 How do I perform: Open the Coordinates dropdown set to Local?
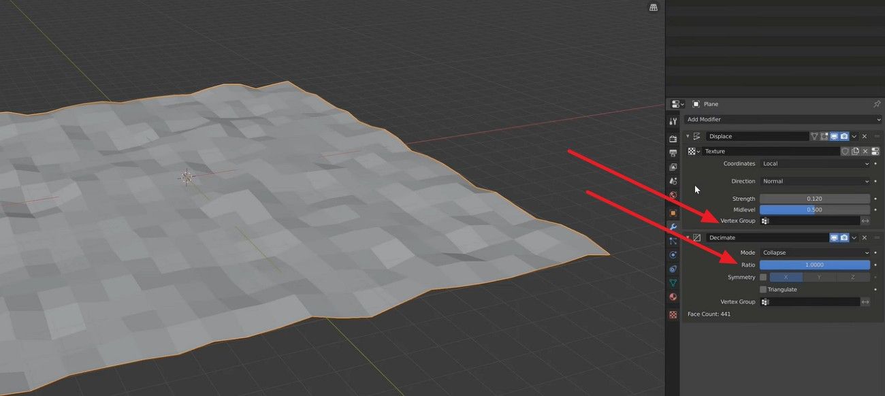[815, 163]
